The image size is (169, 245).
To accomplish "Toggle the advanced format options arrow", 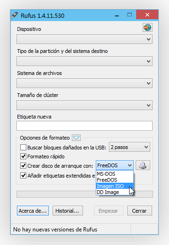I will [x=76, y=138].
